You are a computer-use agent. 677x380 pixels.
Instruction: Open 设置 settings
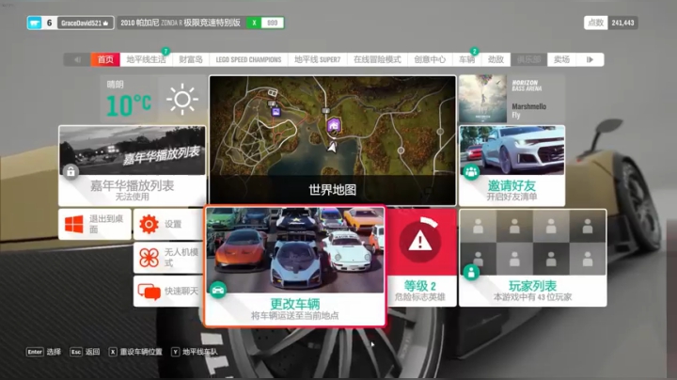coord(168,224)
